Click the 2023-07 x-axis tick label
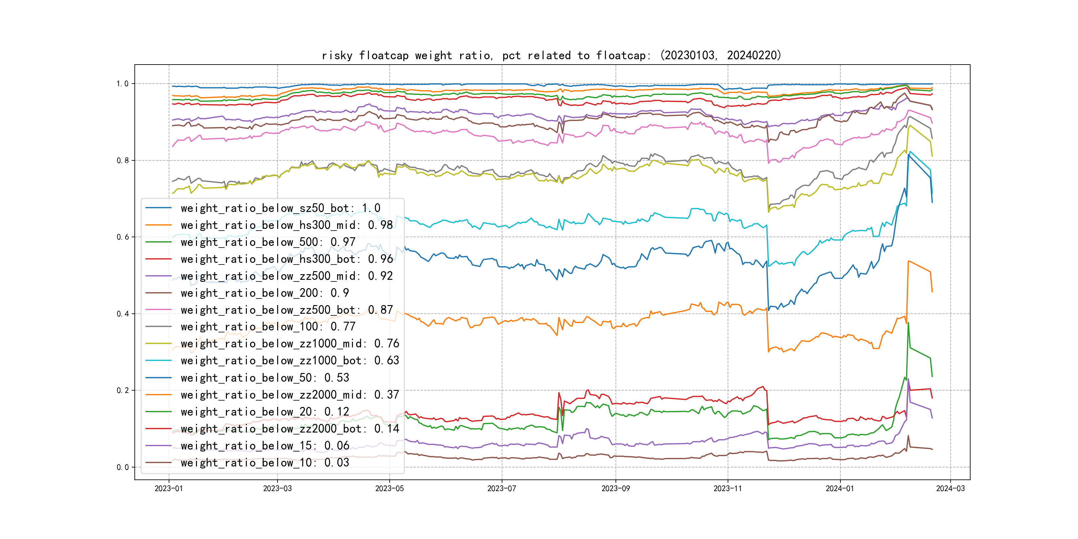The height and width of the screenshot is (539, 1078). [501, 488]
